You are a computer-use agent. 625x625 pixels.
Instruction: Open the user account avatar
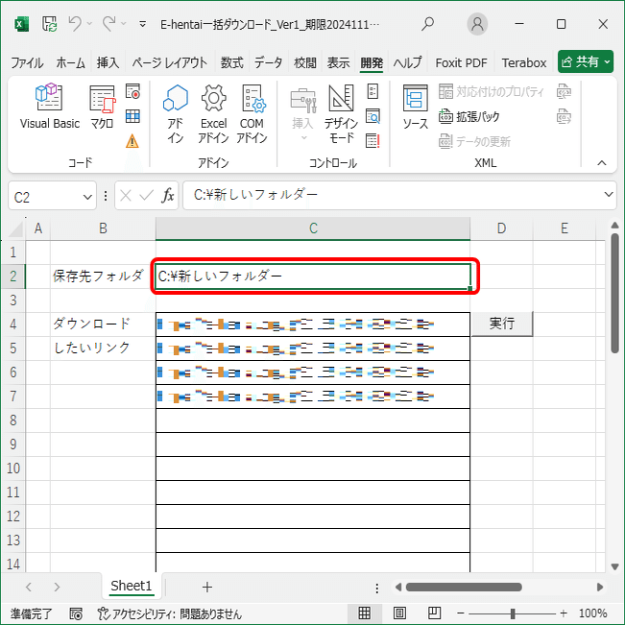(477, 24)
